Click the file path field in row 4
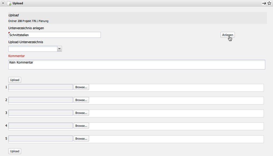Screen dimensions: 273x156 coord(41,126)
